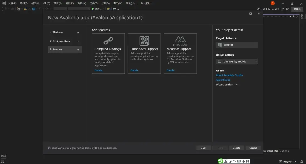The width and height of the screenshot is (306, 164).
Task: Open the 附加 run button dropdown arrow
Action: pos(103,9)
